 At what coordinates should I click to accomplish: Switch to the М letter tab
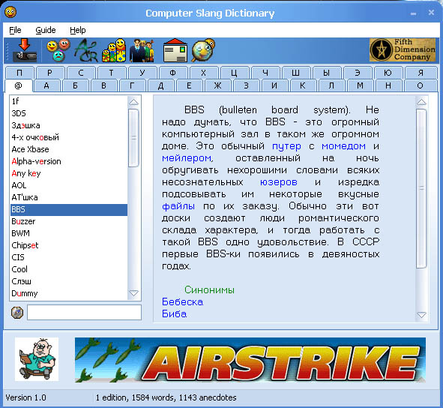(360, 85)
